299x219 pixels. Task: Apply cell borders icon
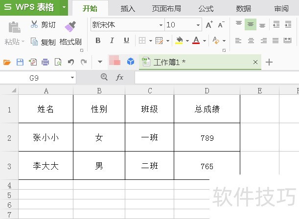click(142, 41)
